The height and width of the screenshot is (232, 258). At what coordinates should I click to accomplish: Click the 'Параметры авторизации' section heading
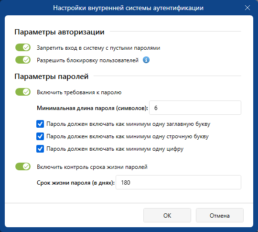59,32
